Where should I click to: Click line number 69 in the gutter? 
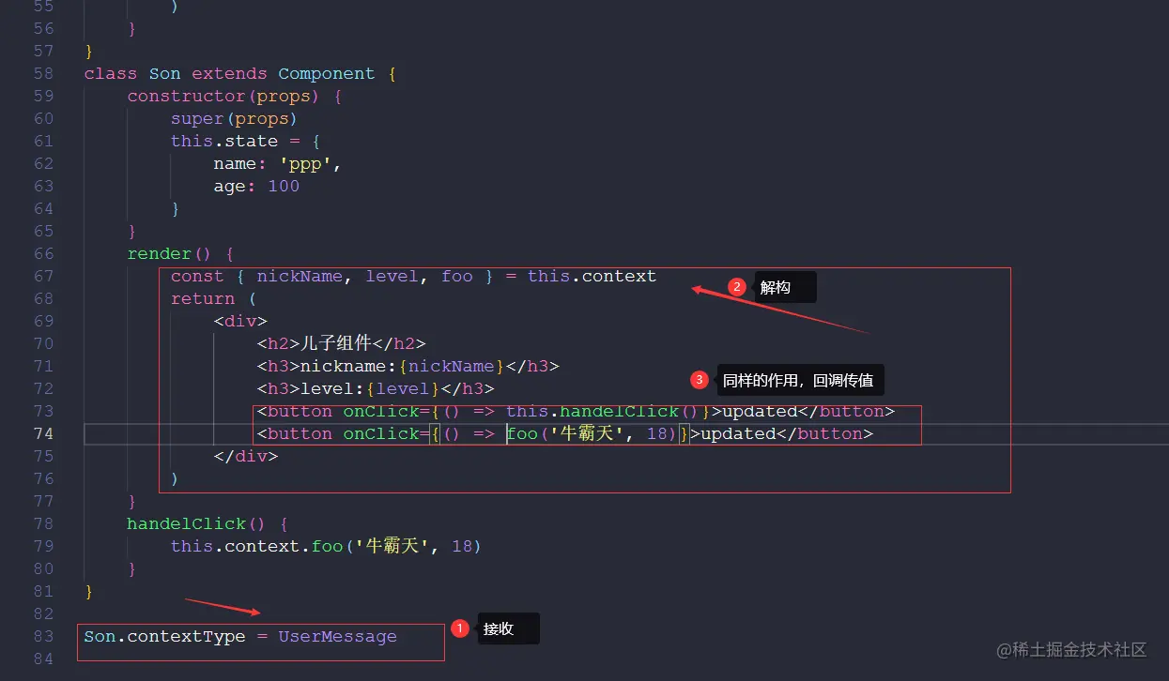pos(43,321)
